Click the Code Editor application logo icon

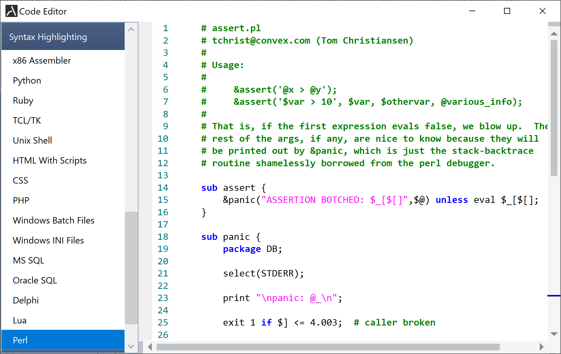11,11
